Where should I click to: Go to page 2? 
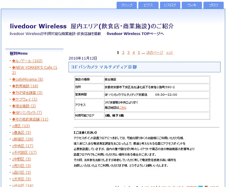pyautogui.click(x=123, y=53)
